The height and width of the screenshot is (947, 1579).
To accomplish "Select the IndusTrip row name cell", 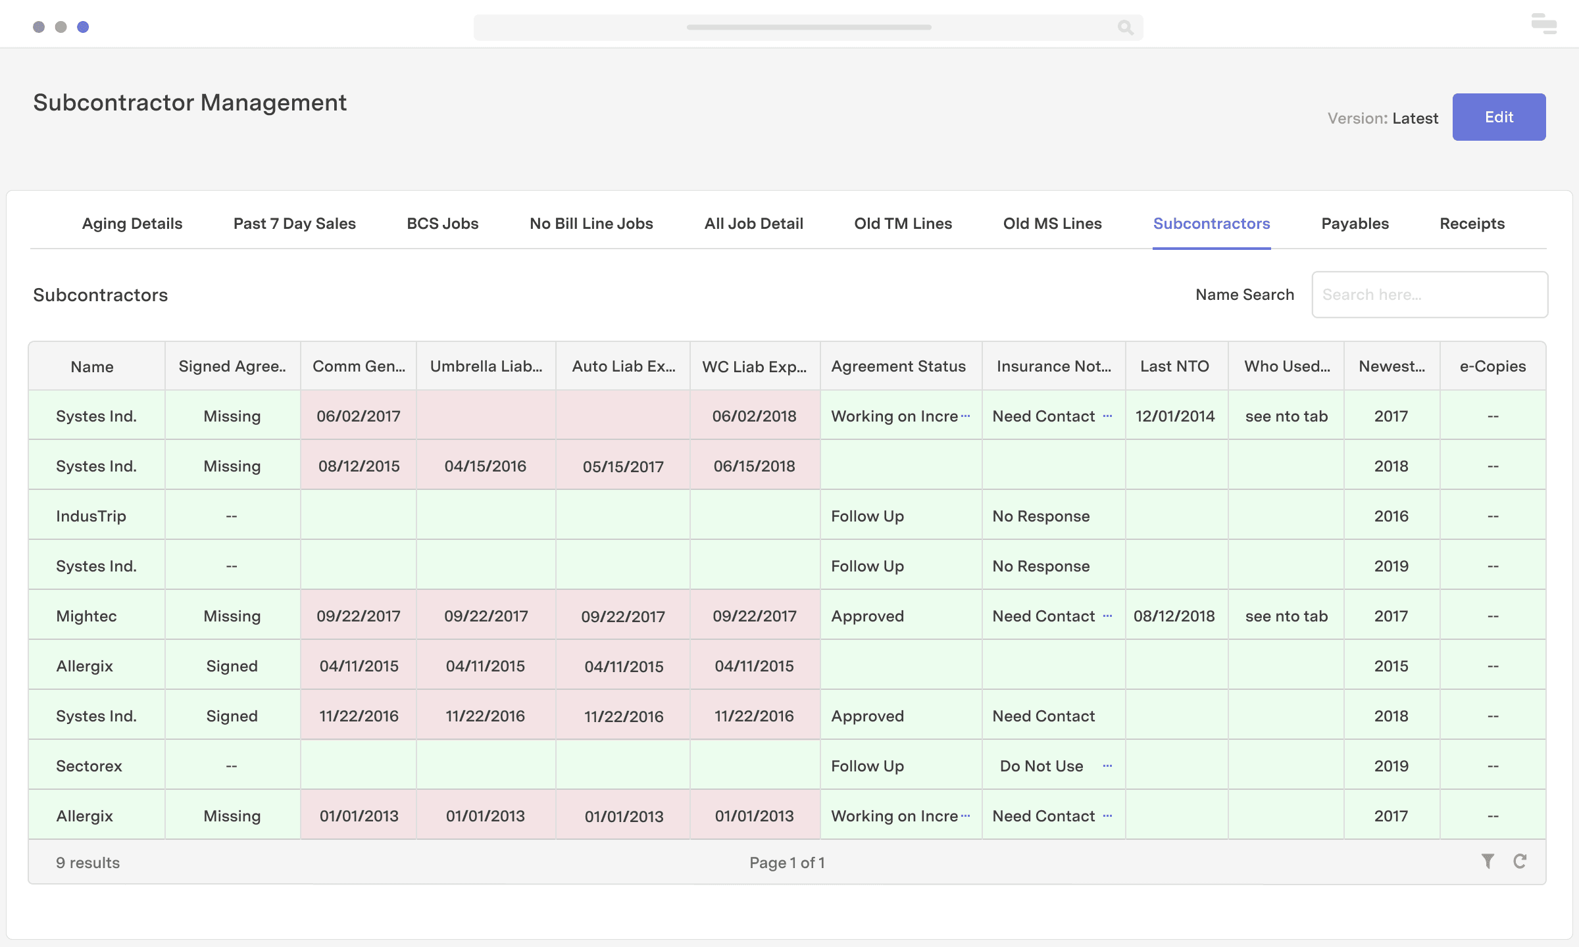I will 91,516.
